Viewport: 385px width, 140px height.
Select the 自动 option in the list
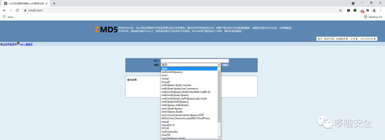(189, 69)
